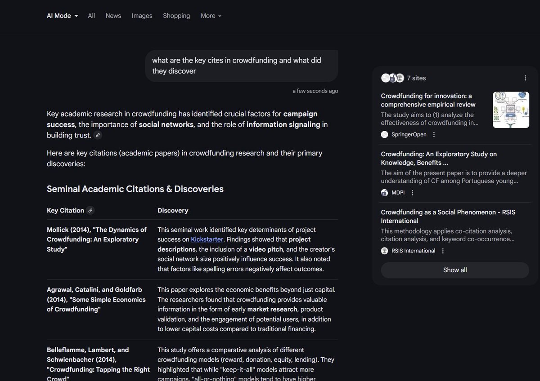Click the SpringerOpen source favicon

(385, 134)
